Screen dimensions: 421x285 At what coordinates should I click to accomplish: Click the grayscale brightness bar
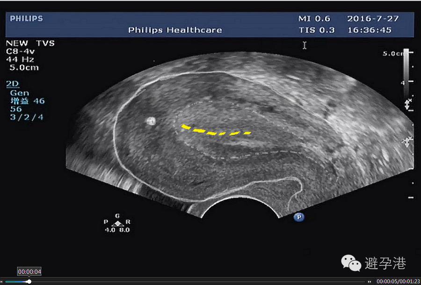406,72
